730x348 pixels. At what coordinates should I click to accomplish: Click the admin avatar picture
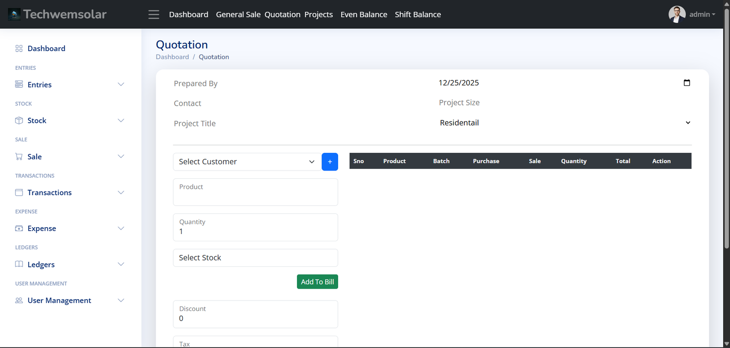coord(677,14)
